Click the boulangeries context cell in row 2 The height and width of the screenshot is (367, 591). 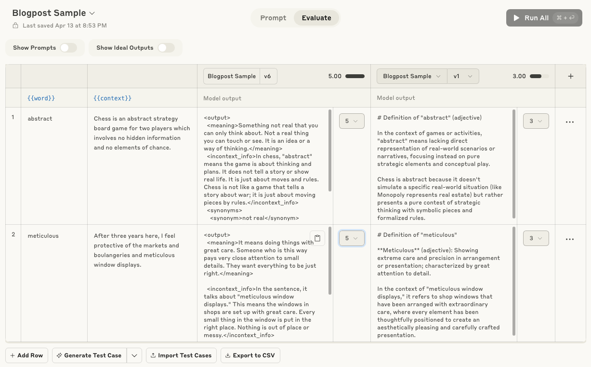[x=142, y=283]
